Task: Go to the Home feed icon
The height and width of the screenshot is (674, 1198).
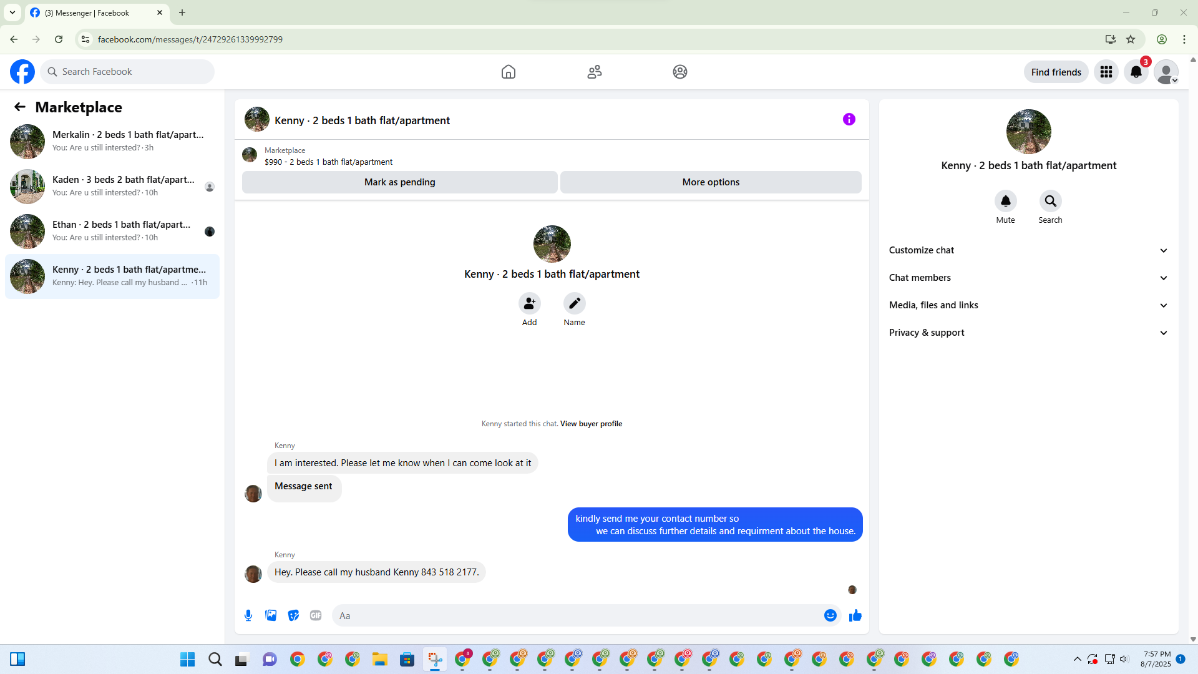Action: click(x=509, y=72)
